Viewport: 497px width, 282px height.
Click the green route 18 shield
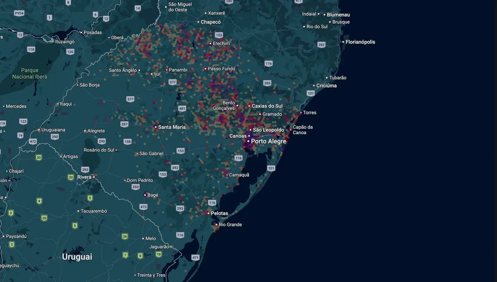(x=158, y=254)
